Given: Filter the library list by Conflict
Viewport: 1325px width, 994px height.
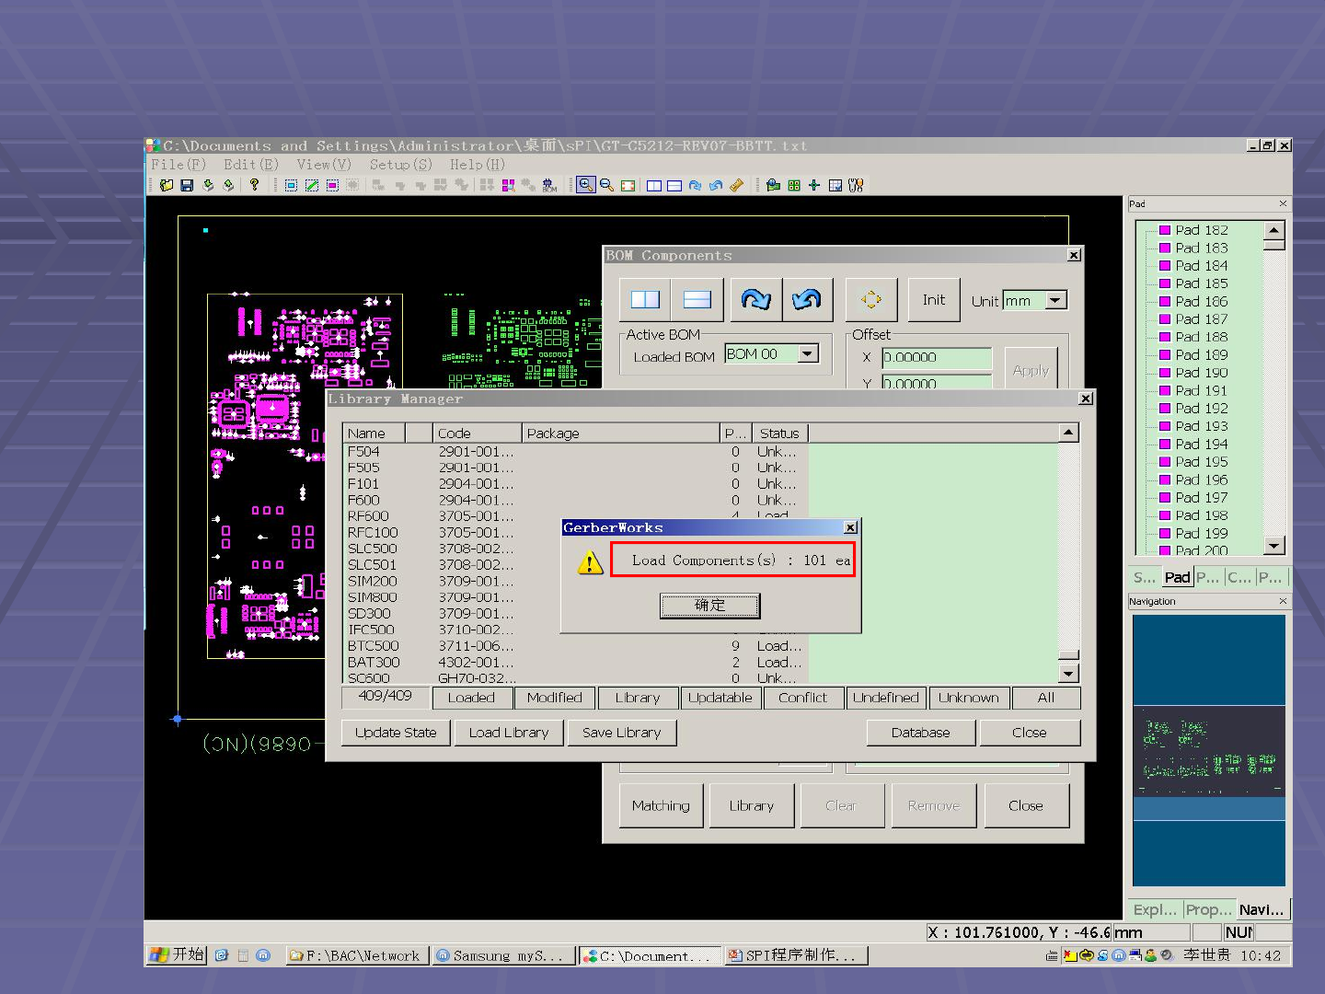Looking at the screenshot, I should (802, 698).
